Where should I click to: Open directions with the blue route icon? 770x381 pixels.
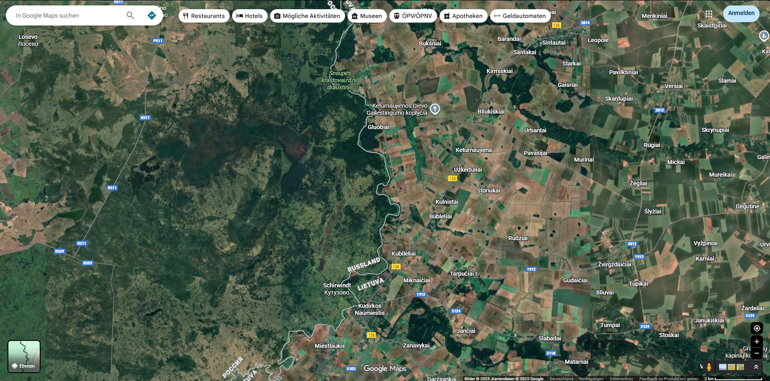(x=152, y=15)
